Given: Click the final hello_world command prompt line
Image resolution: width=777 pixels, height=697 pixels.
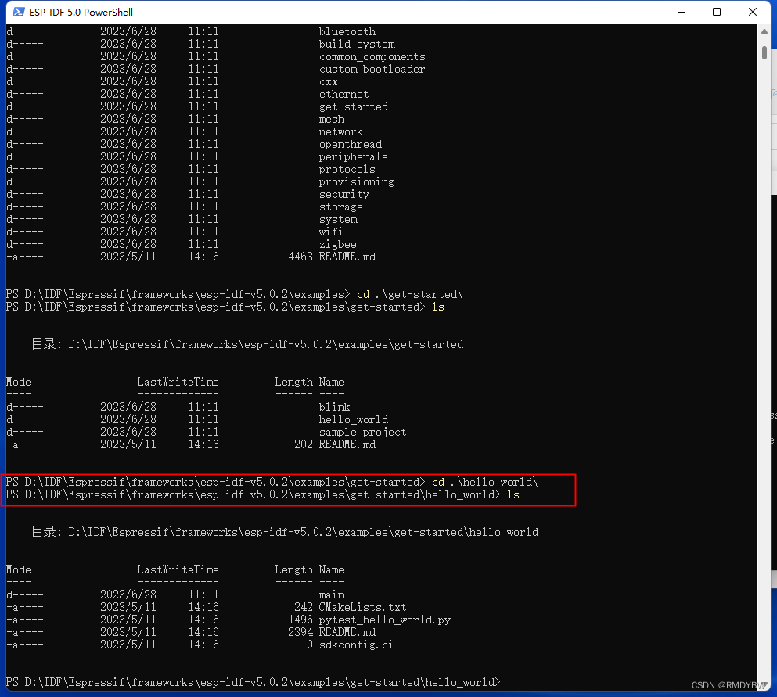Looking at the screenshot, I should pos(254,682).
